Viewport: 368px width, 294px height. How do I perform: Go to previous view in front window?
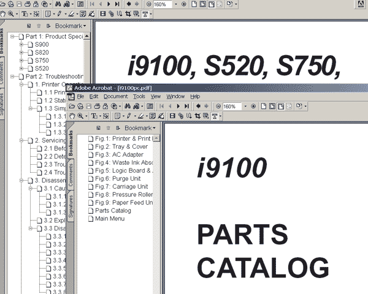click(198, 107)
